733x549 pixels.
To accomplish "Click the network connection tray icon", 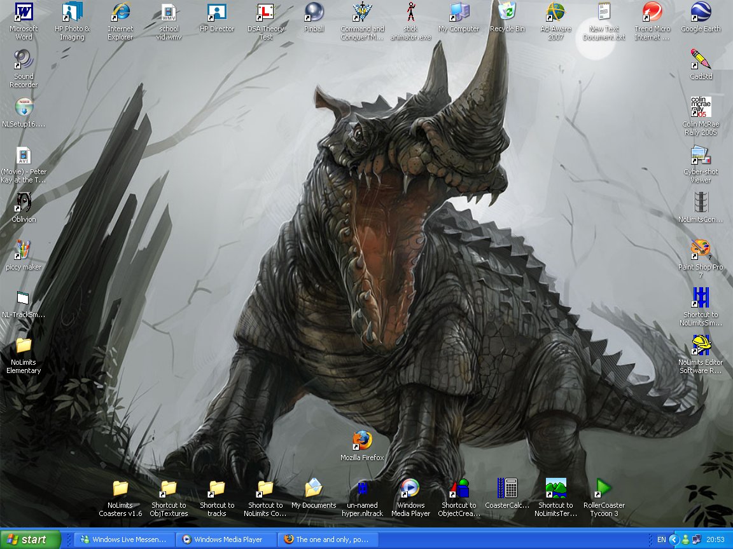I will click(696, 539).
